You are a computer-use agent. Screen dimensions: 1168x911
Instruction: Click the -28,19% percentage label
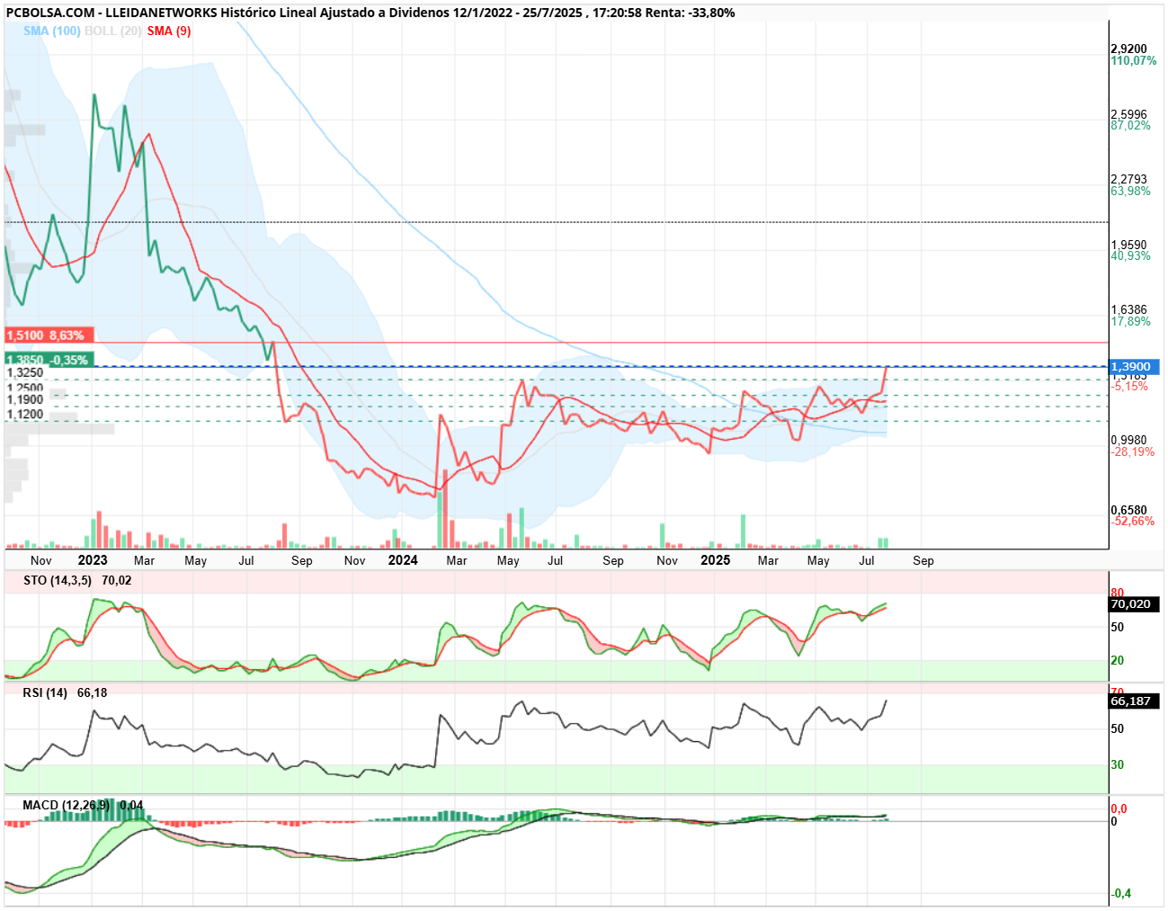click(1132, 451)
